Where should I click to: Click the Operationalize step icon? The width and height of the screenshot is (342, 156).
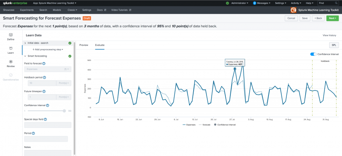[11, 75]
